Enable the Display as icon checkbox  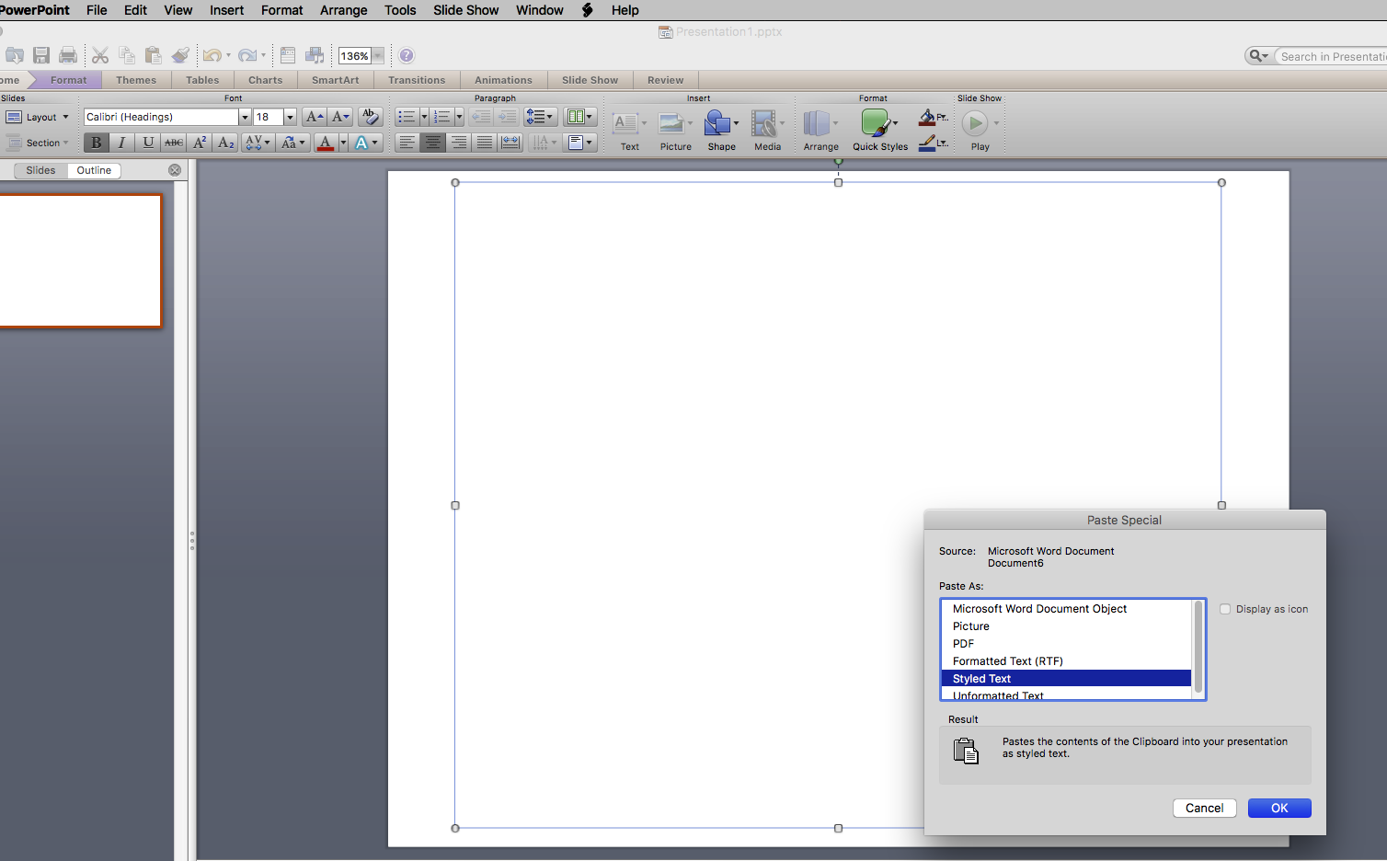click(x=1225, y=609)
